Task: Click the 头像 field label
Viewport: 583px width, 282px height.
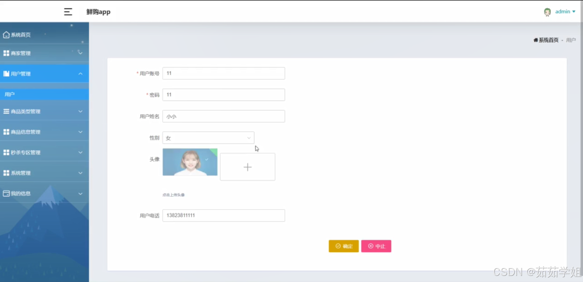Action: coord(154,159)
